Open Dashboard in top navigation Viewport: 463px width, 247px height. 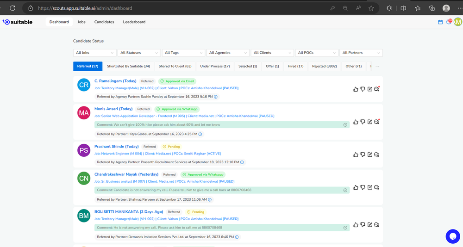(59, 22)
